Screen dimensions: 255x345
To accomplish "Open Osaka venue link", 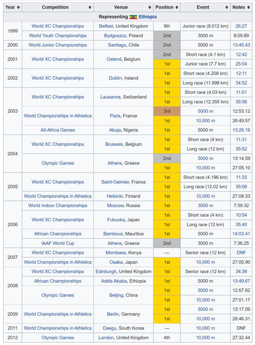I will click(116, 262).
